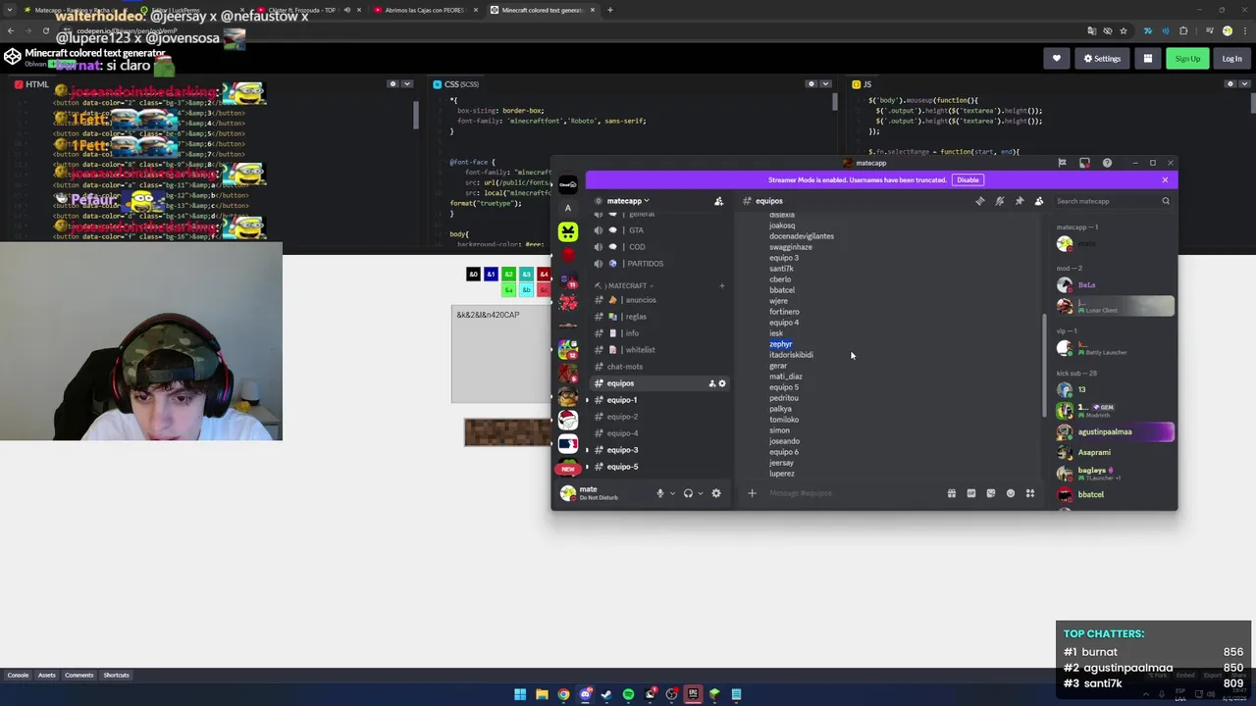
Task: Click CodePen heart icon button
Action: pos(1056,59)
